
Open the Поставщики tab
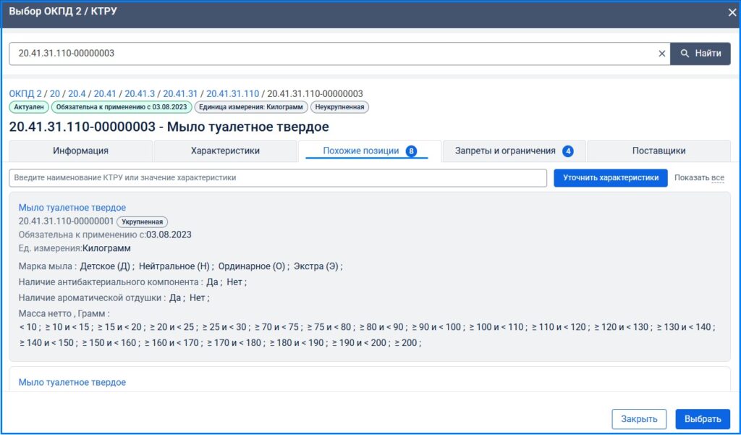coord(659,151)
